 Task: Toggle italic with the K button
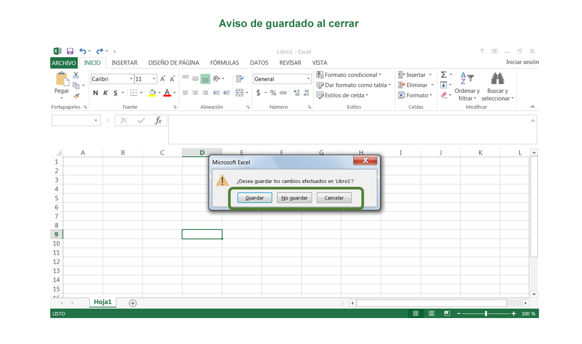coord(105,93)
